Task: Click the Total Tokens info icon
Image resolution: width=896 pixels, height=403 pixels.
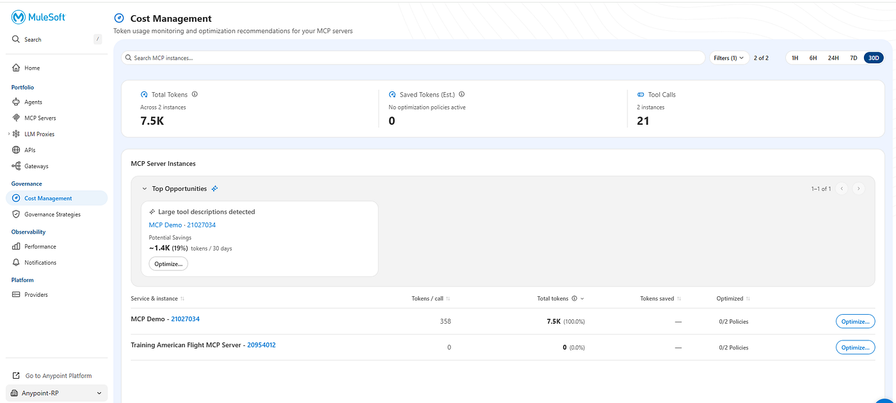Action: [195, 94]
